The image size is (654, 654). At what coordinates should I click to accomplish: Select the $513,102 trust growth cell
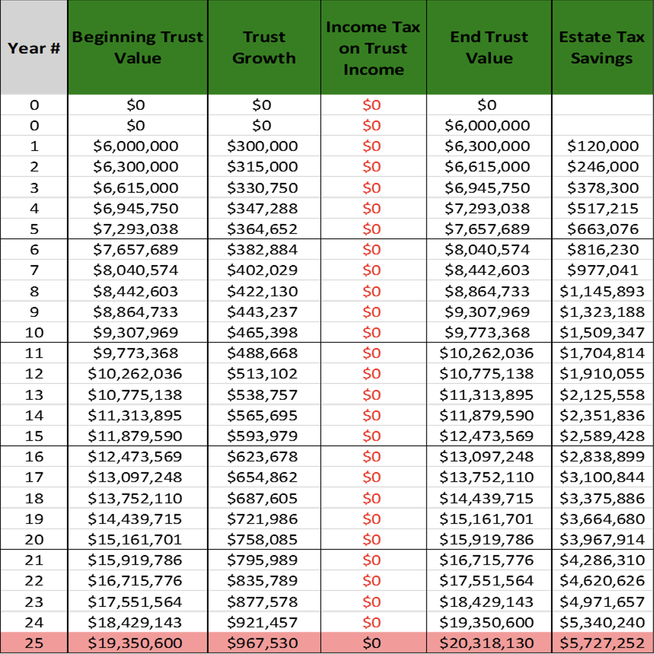tap(264, 374)
